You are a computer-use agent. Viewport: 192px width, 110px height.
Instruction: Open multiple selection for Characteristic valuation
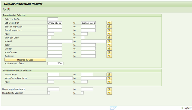109,93
